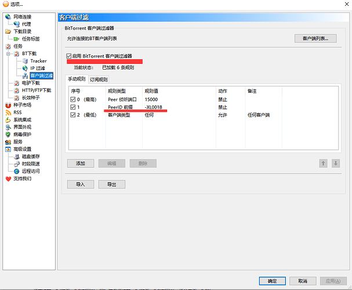The height and width of the screenshot is (290, 352).
Task: Click the Tracker server icon
Action: click(x=25, y=61)
